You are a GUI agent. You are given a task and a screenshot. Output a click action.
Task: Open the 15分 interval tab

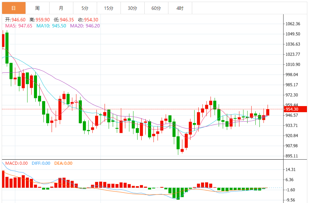(109, 8)
